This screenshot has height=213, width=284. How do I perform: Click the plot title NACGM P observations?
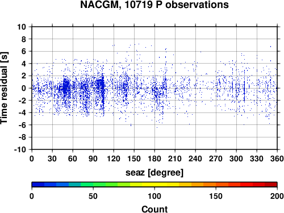154,5
